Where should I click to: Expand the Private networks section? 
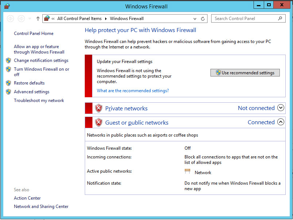click(x=281, y=108)
